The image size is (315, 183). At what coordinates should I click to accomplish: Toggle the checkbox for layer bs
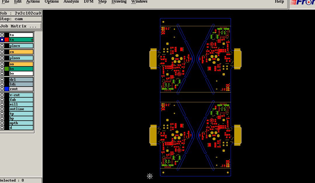click(x=2, y=69)
